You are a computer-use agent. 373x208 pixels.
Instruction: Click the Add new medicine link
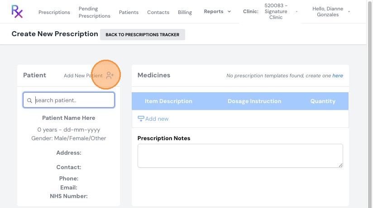157,118
